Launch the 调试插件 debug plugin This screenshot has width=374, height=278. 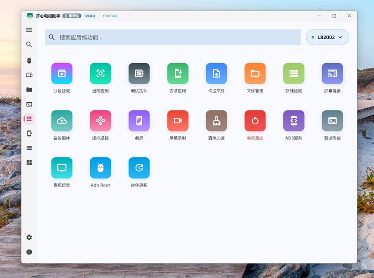point(139,73)
